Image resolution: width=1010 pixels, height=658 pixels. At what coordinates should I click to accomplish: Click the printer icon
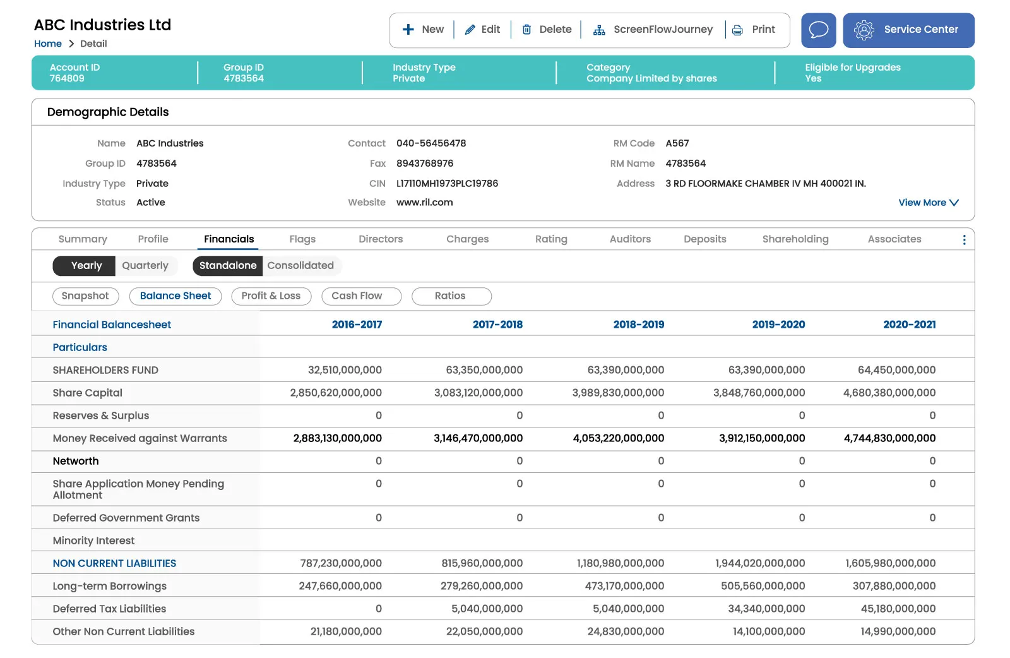tap(737, 30)
